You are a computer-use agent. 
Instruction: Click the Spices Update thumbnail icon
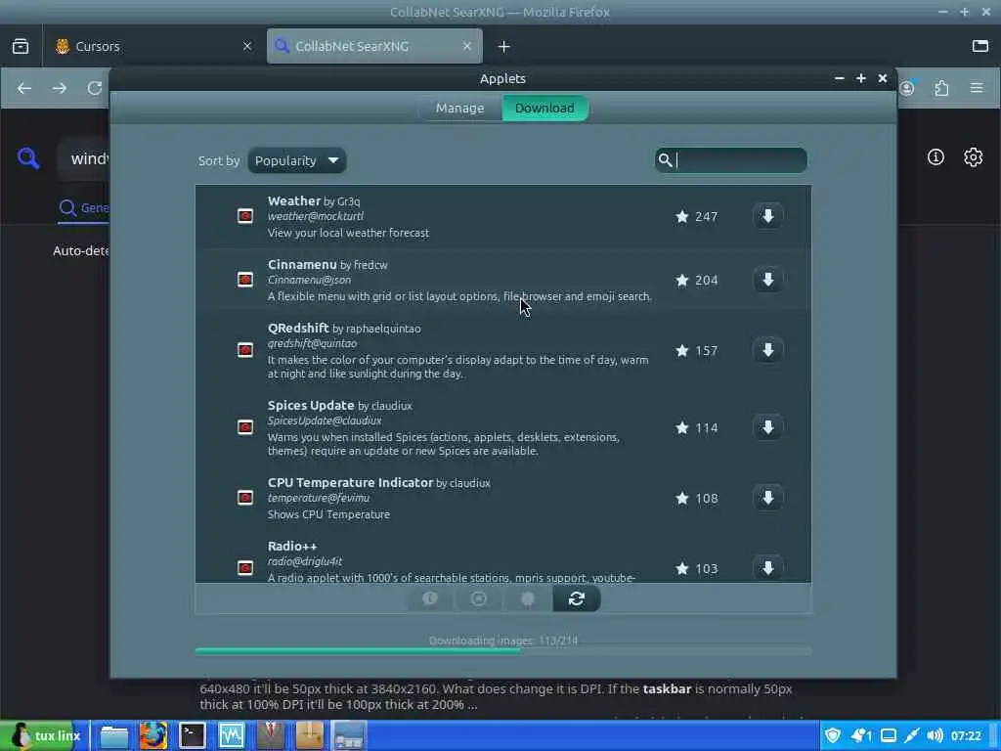pyautogui.click(x=245, y=427)
